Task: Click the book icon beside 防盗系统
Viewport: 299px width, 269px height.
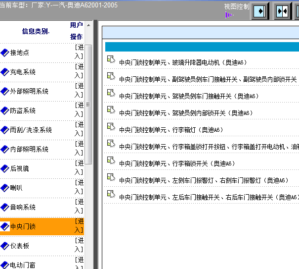Action: click(x=5, y=111)
